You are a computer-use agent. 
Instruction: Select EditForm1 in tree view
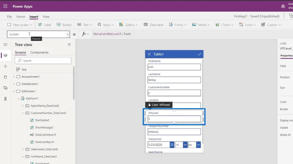(x=32, y=98)
